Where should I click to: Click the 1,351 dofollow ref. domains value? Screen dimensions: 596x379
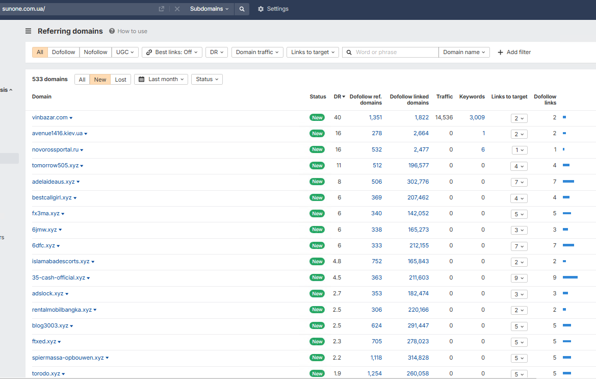pos(375,117)
